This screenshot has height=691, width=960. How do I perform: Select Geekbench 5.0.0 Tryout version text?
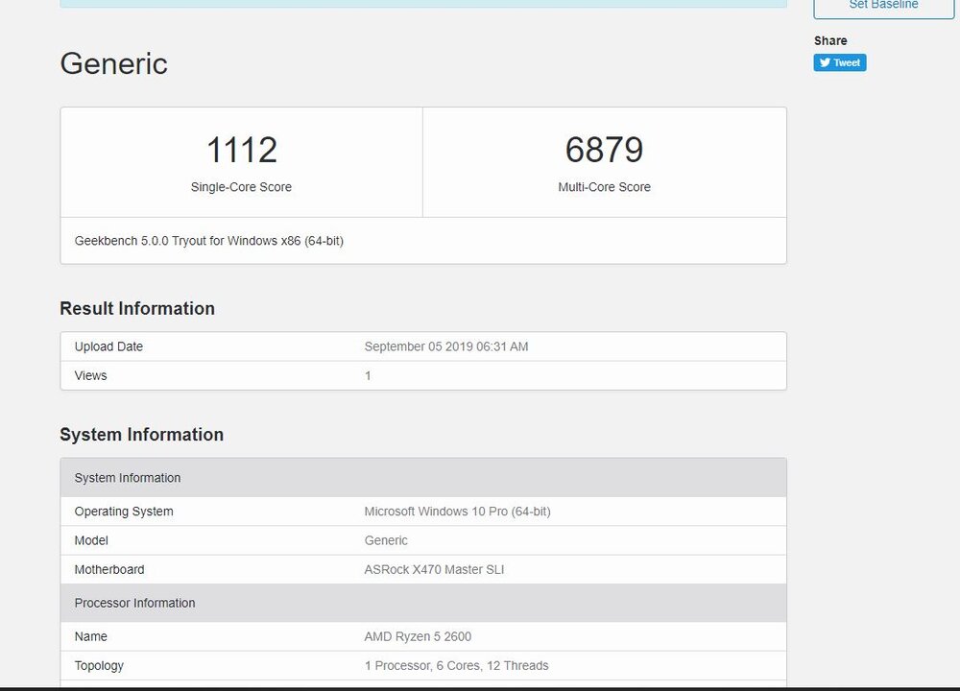pyautogui.click(x=208, y=241)
